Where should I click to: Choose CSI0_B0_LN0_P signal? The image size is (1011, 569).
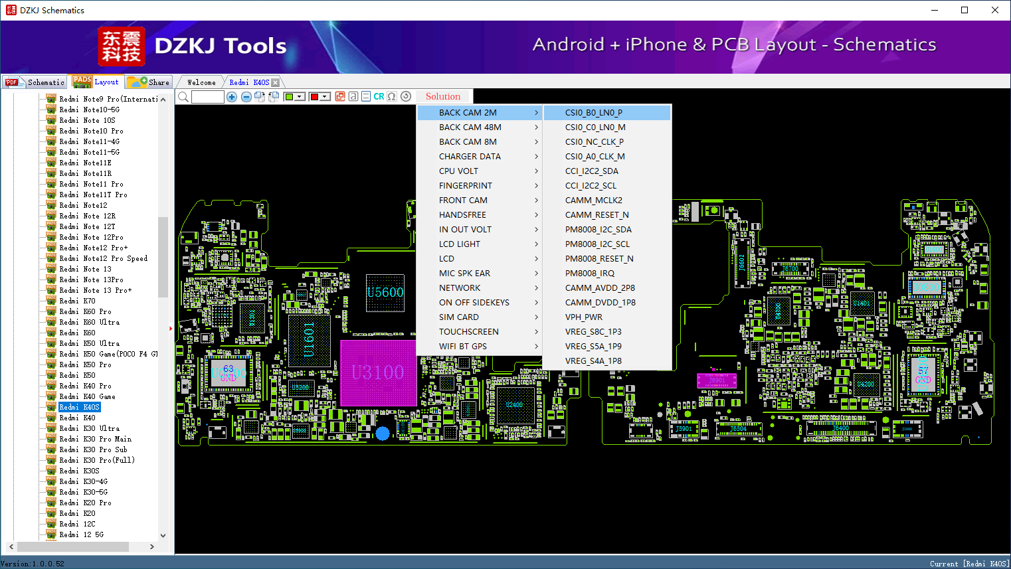pyautogui.click(x=607, y=113)
